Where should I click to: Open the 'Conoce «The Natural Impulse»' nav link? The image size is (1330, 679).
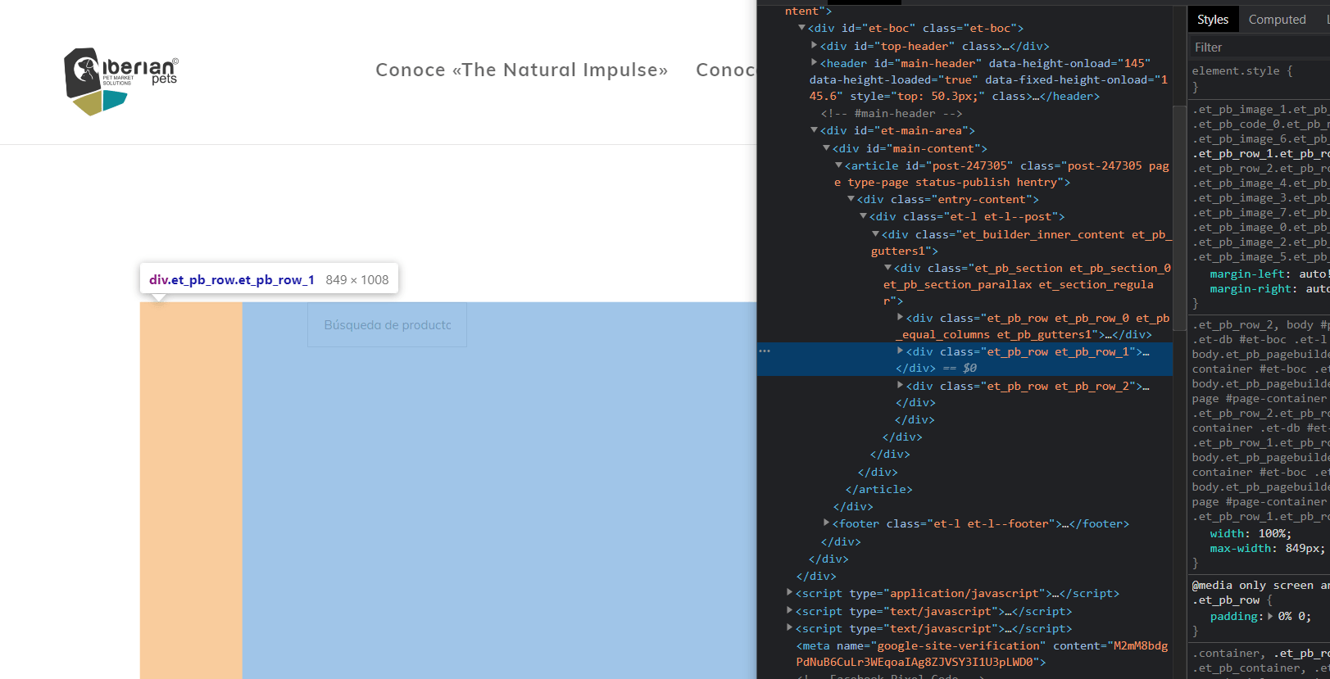[x=521, y=70]
